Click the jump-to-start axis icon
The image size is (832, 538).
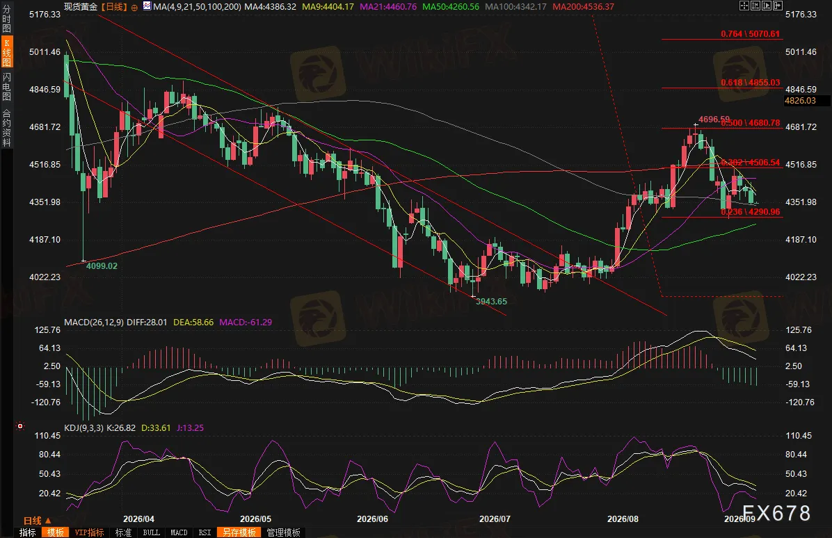[755, 6]
